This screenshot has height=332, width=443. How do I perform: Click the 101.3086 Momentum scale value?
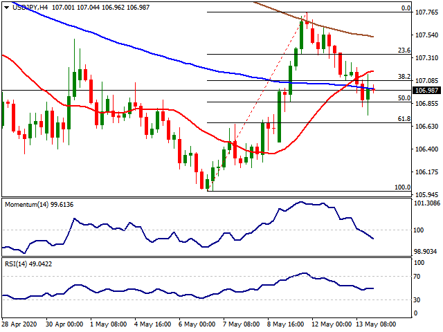coord(427,203)
